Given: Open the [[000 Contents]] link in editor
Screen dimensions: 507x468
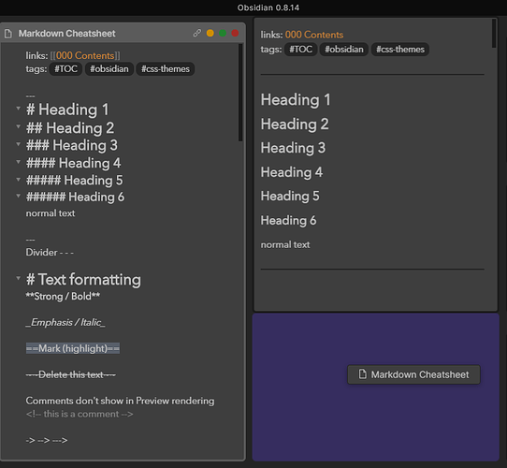Looking at the screenshot, I should (85, 55).
